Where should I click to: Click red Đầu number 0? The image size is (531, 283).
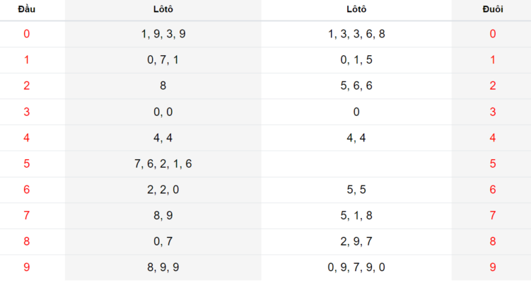coord(26,34)
